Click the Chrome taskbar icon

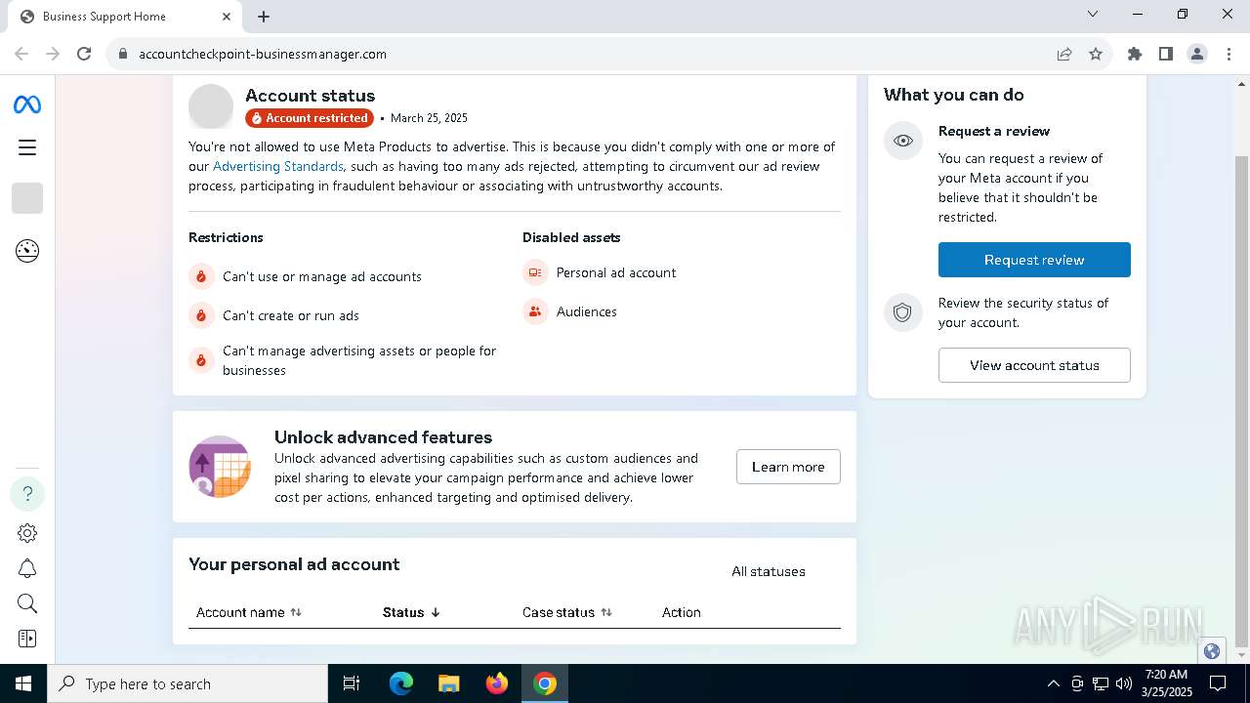tap(545, 683)
